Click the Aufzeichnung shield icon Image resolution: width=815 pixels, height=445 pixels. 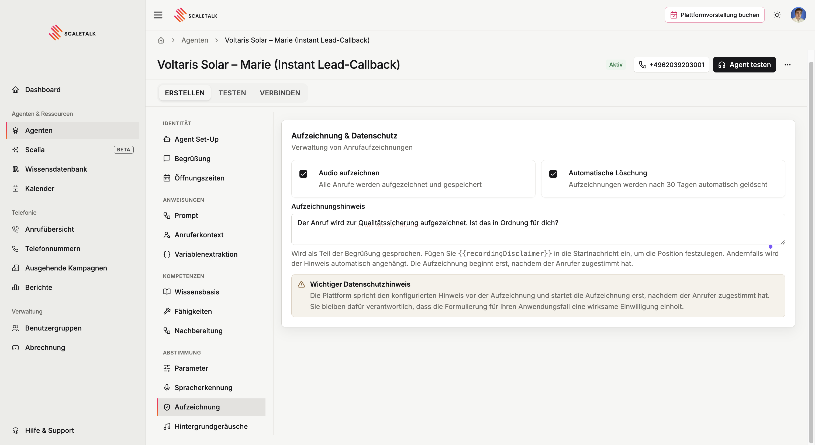(167, 407)
